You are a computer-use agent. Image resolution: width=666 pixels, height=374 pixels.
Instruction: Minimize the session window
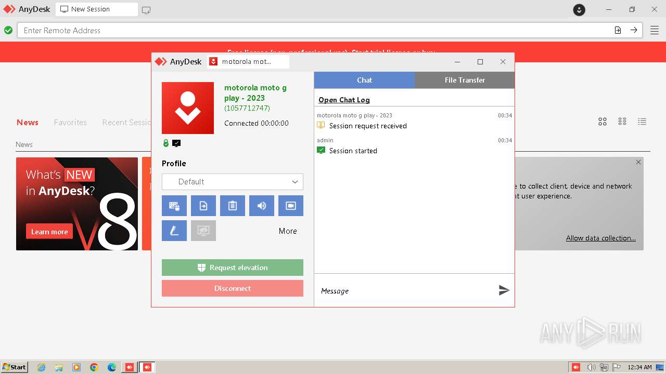pyautogui.click(x=457, y=62)
